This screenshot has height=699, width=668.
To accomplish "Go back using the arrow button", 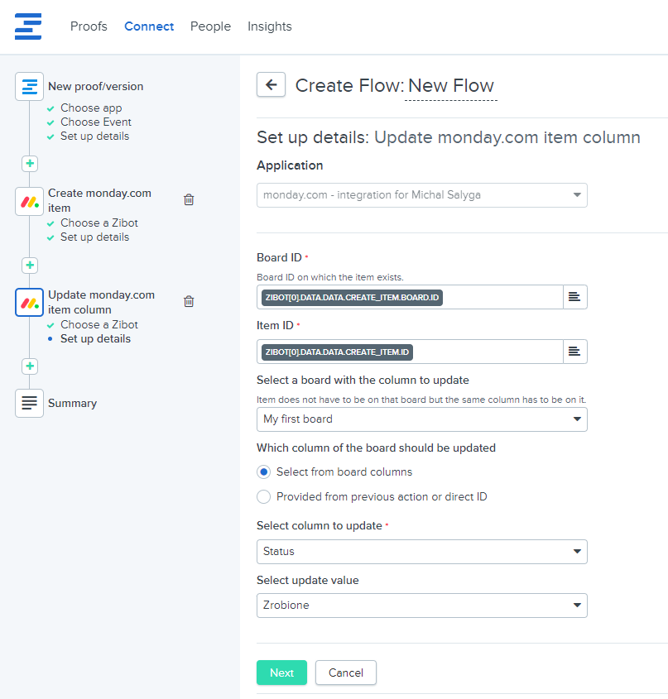I will click(271, 84).
